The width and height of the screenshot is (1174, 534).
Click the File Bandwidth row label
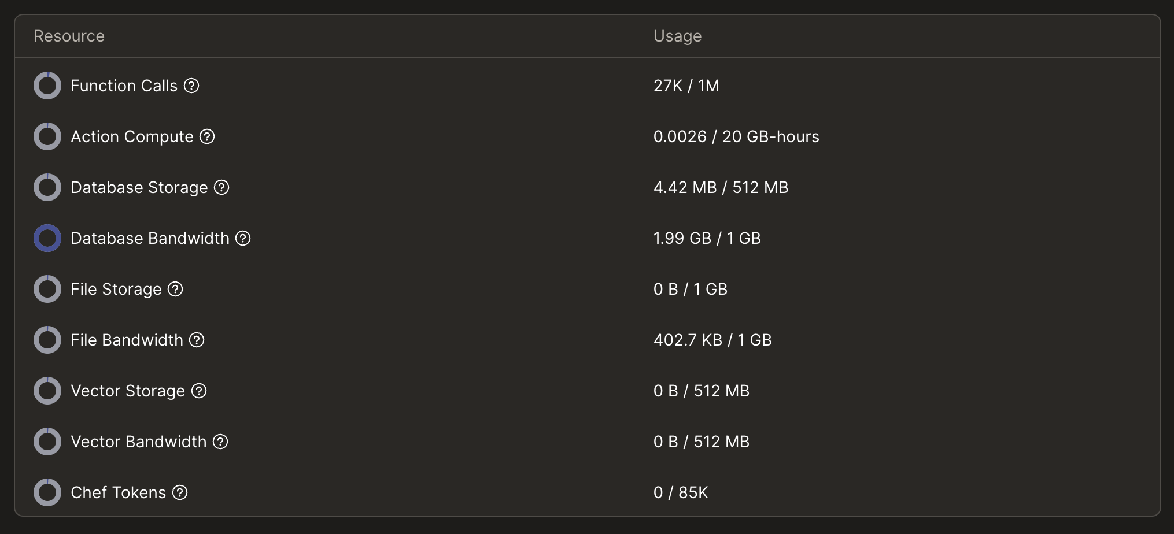coord(127,340)
